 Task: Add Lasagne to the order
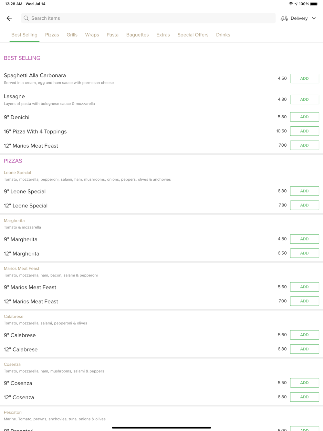[x=304, y=100]
